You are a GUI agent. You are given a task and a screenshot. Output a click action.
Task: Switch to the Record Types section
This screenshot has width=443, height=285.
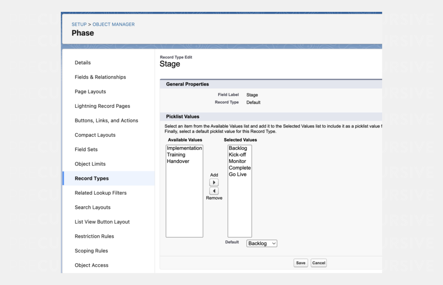(x=92, y=178)
